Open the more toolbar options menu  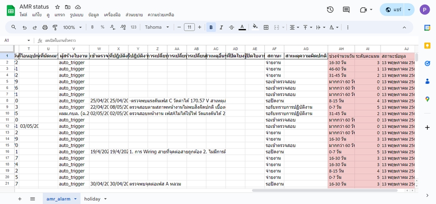tap(347, 27)
